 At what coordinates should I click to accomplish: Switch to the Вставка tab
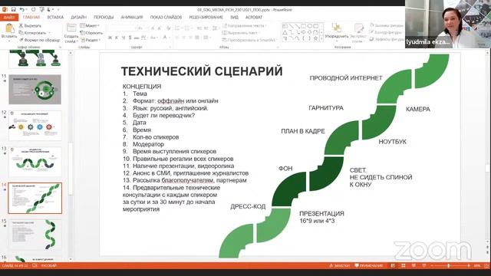point(55,17)
